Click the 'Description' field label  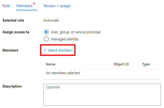click(12, 86)
